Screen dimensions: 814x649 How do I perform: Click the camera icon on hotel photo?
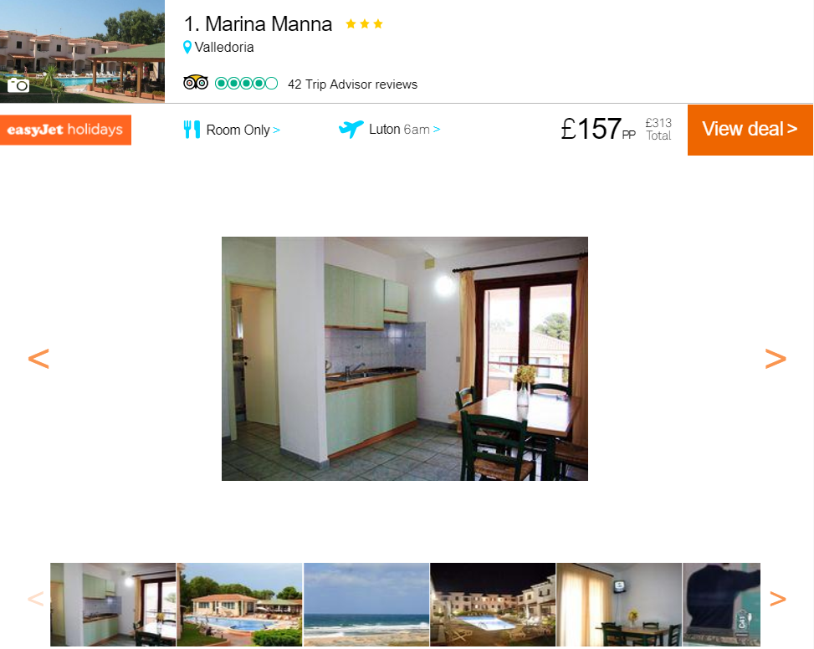click(x=18, y=85)
